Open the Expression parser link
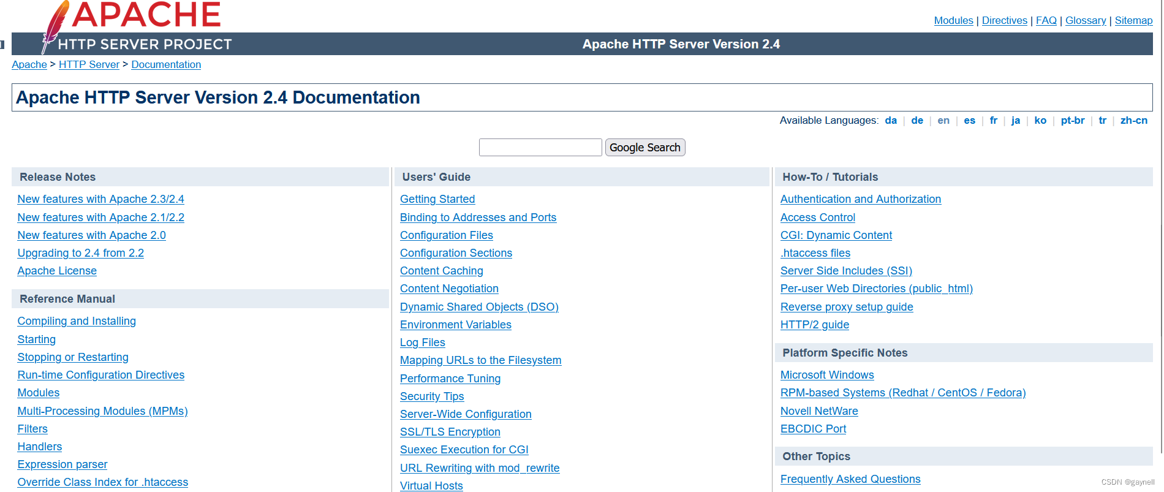 coord(62,464)
